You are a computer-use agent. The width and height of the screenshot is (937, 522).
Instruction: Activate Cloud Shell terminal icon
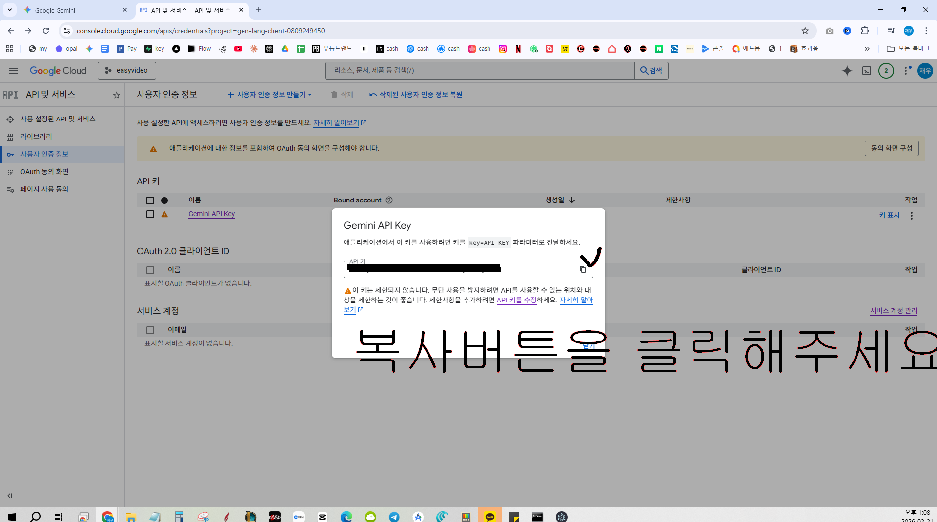tap(867, 71)
